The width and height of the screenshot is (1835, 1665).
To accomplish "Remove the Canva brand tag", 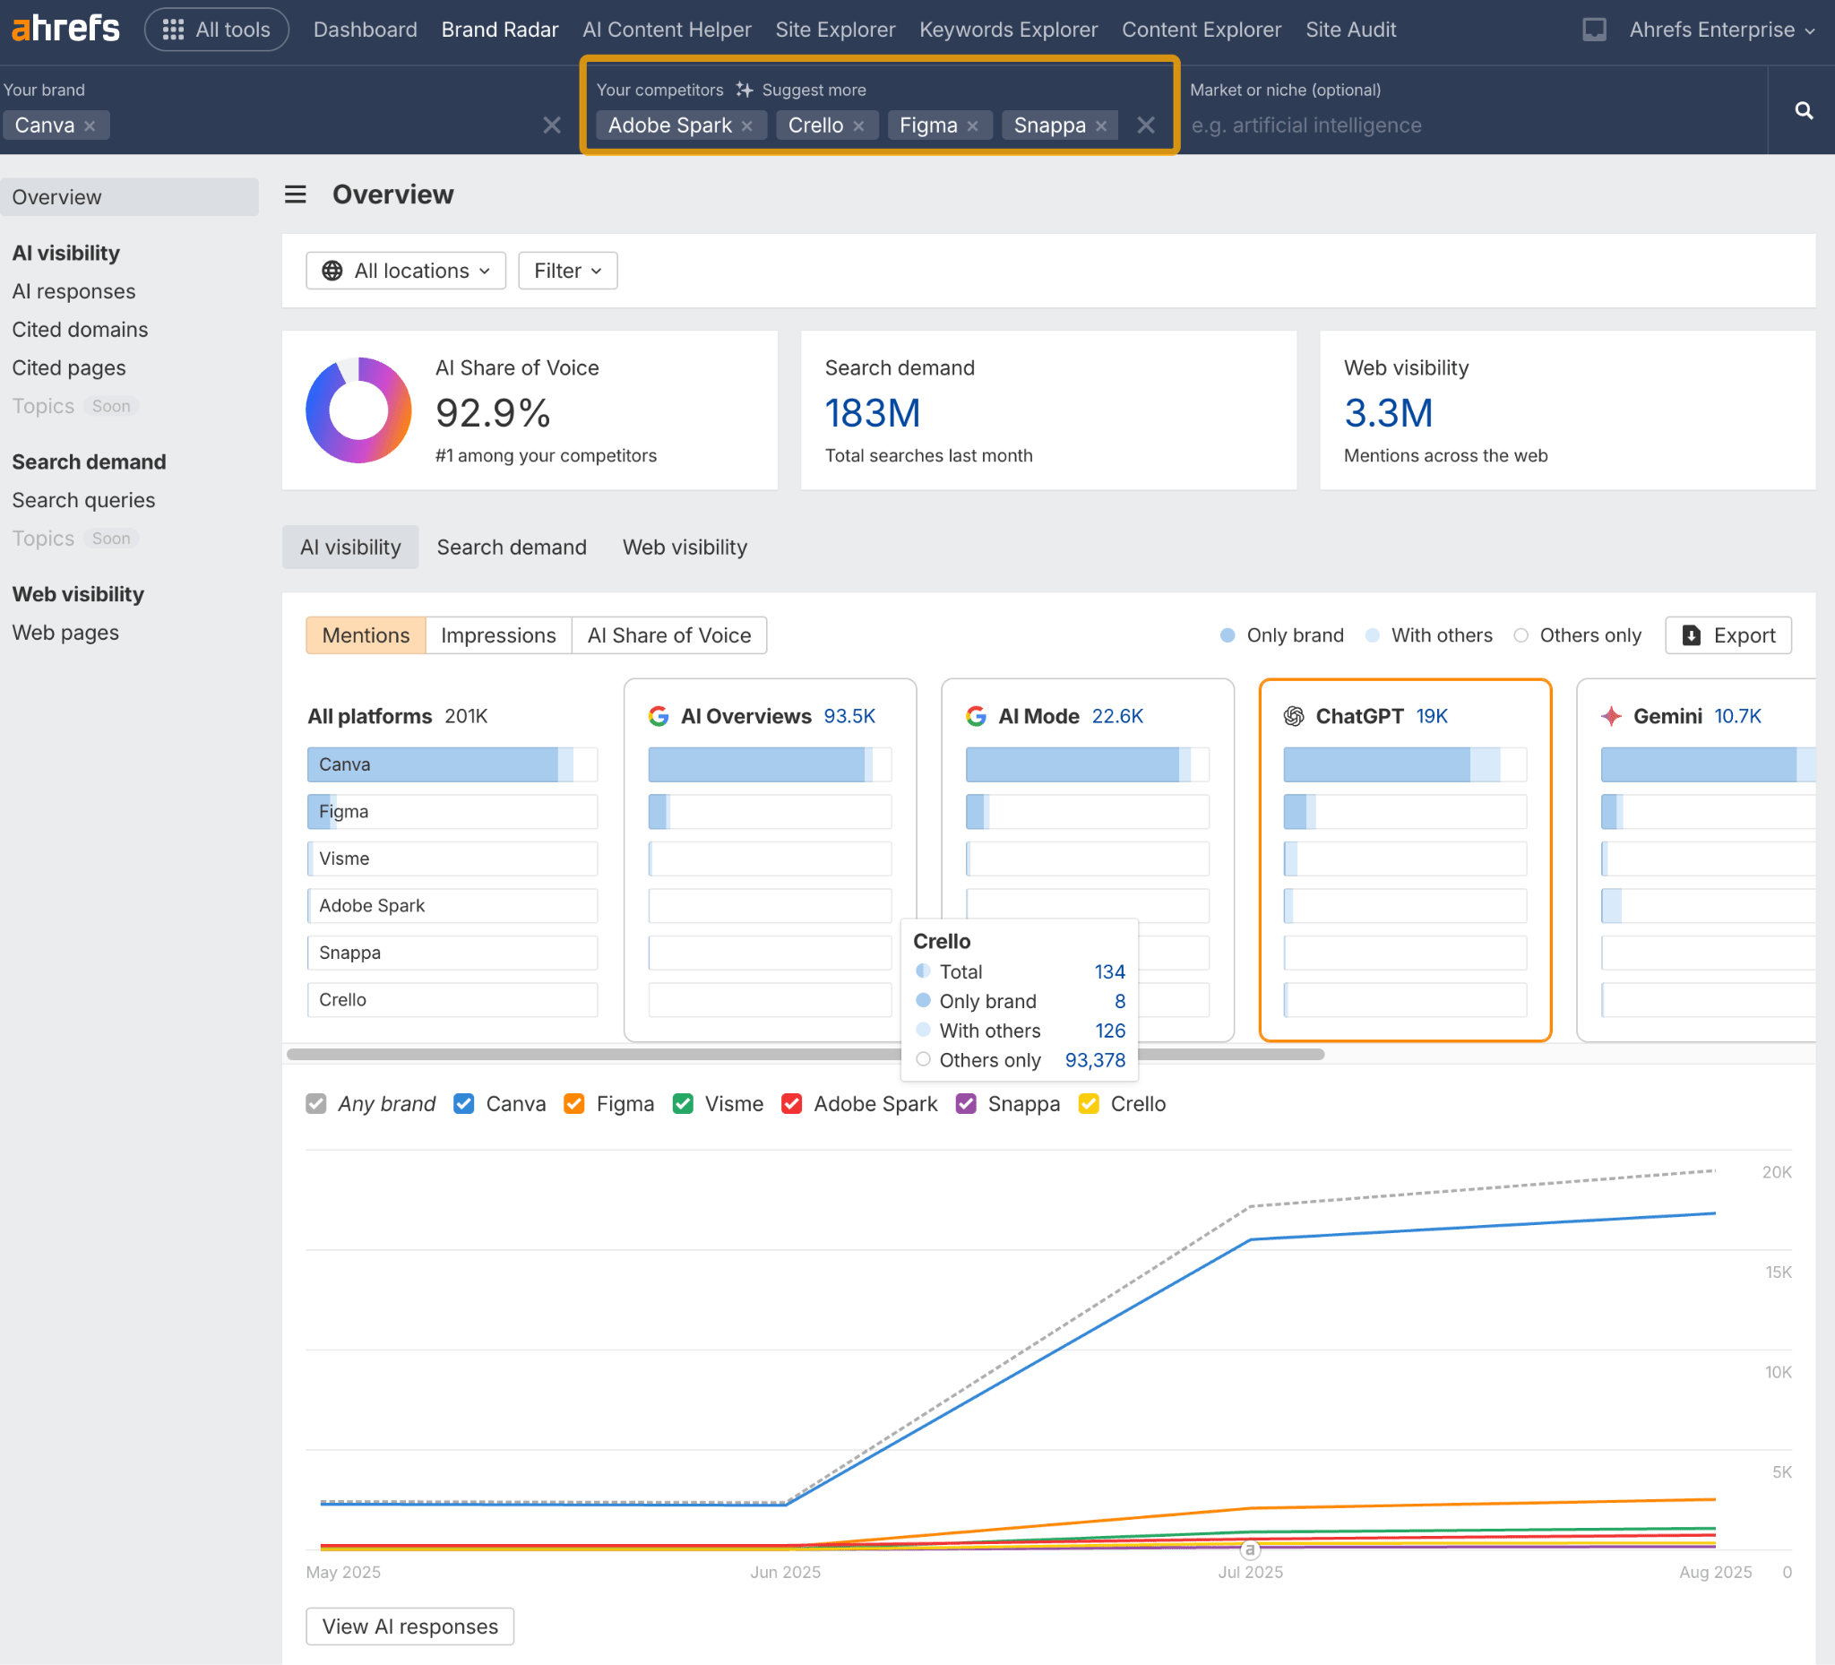I will click(x=90, y=125).
